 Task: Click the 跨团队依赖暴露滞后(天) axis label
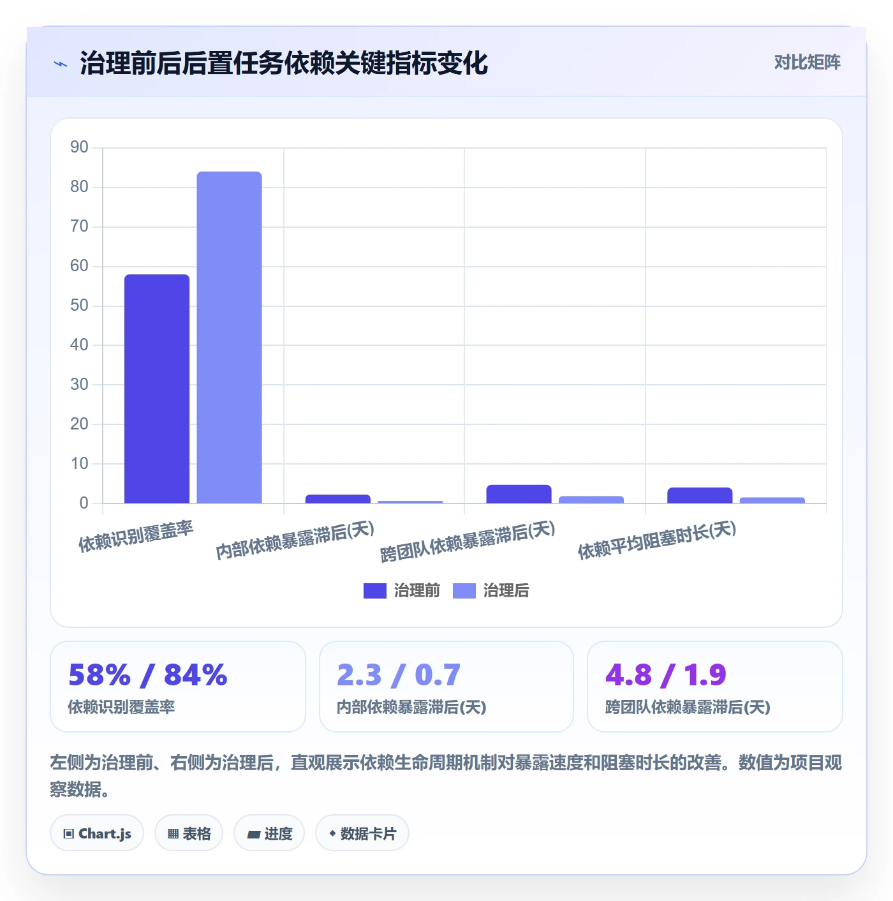coord(468,541)
